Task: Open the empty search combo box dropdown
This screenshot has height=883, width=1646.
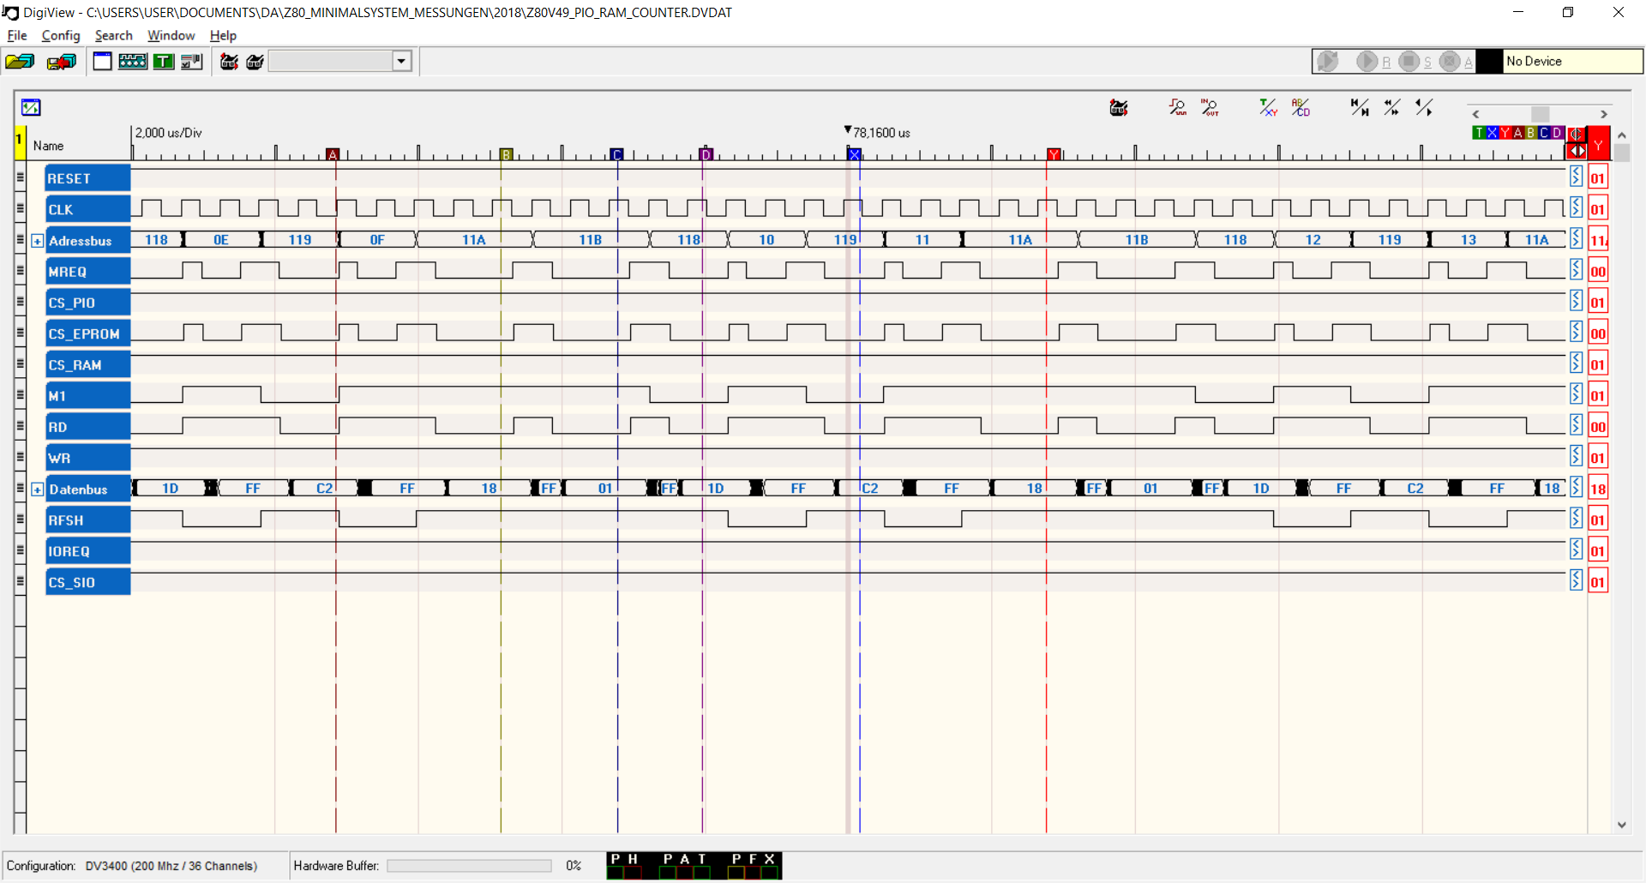Action: 401,61
